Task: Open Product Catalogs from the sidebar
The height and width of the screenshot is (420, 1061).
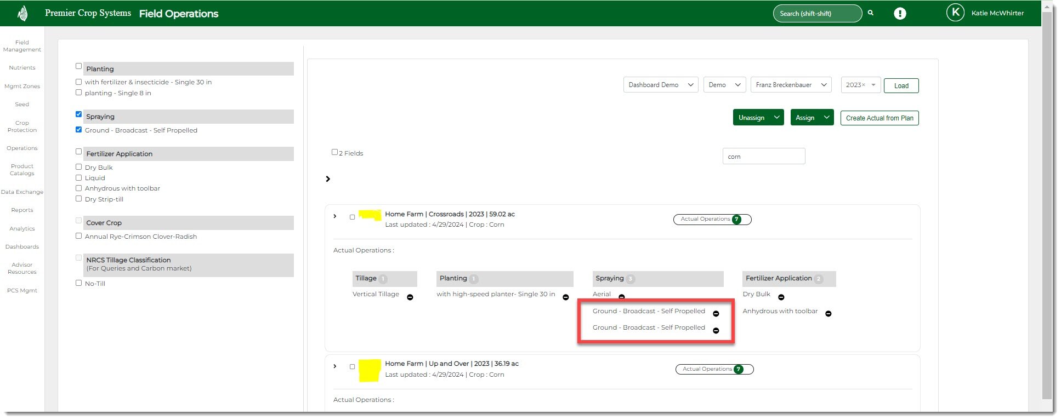Action: pos(22,170)
